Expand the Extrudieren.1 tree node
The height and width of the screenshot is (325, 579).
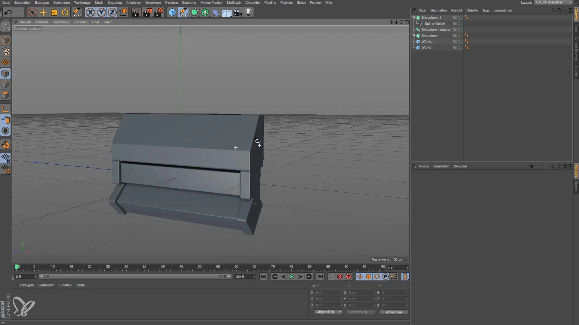coord(413,17)
